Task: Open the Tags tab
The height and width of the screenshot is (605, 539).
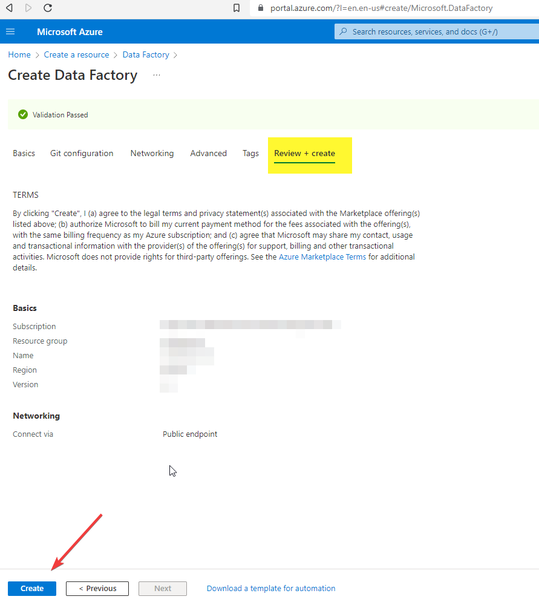Action: 250,154
